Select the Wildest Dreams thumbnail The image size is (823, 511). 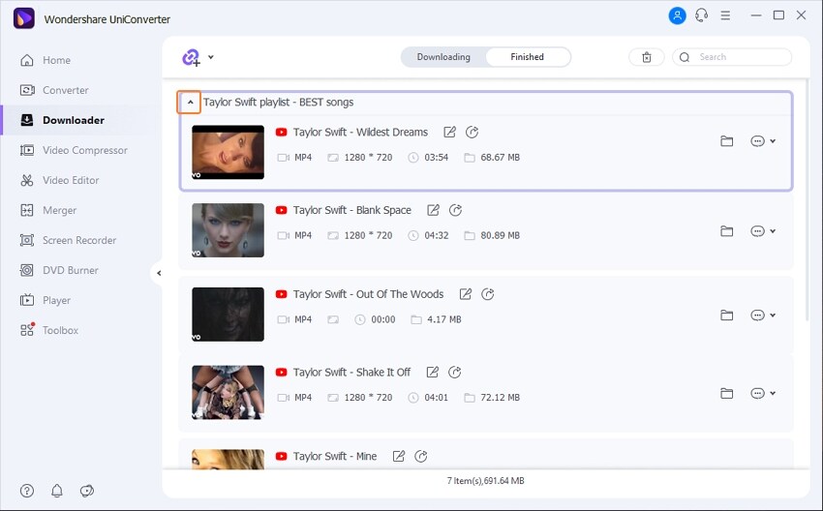[x=228, y=152]
